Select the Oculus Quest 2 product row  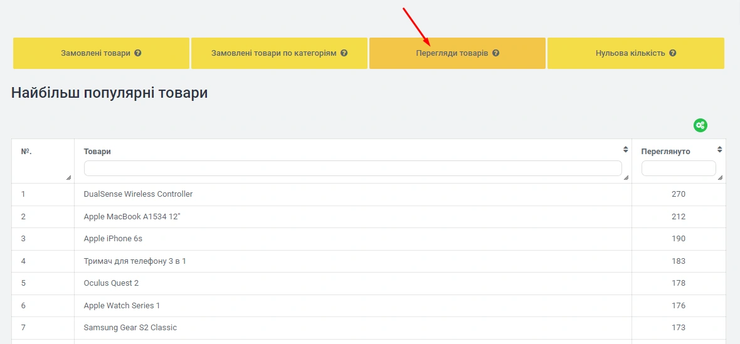[x=111, y=283]
